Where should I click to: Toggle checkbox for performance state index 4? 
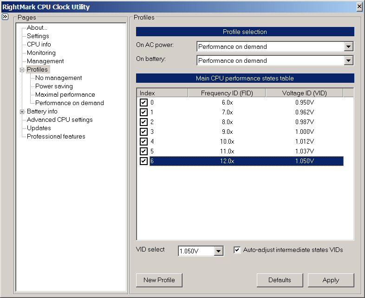(x=143, y=141)
